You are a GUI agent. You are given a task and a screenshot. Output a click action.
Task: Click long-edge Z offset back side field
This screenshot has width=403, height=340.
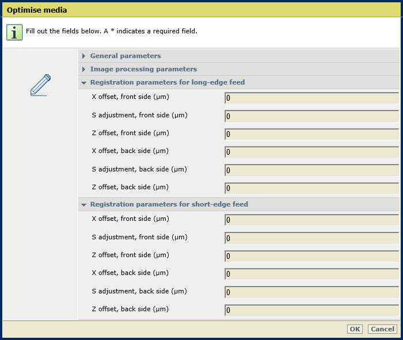click(312, 188)
